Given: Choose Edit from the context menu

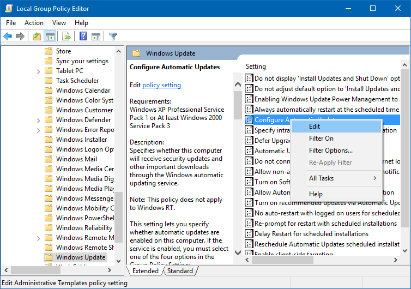Looking at the screenshot, I should coord(336,127).
